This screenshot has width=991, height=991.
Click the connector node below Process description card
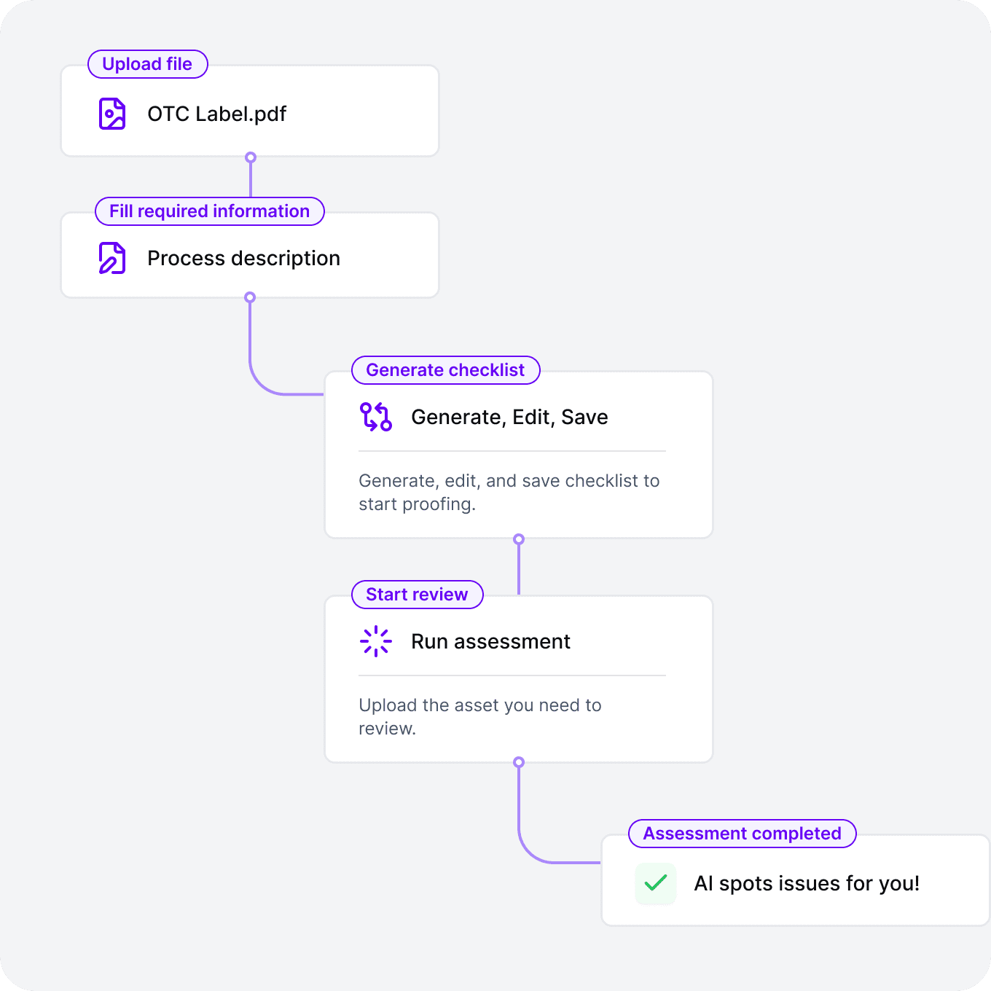tap(250, 297)
